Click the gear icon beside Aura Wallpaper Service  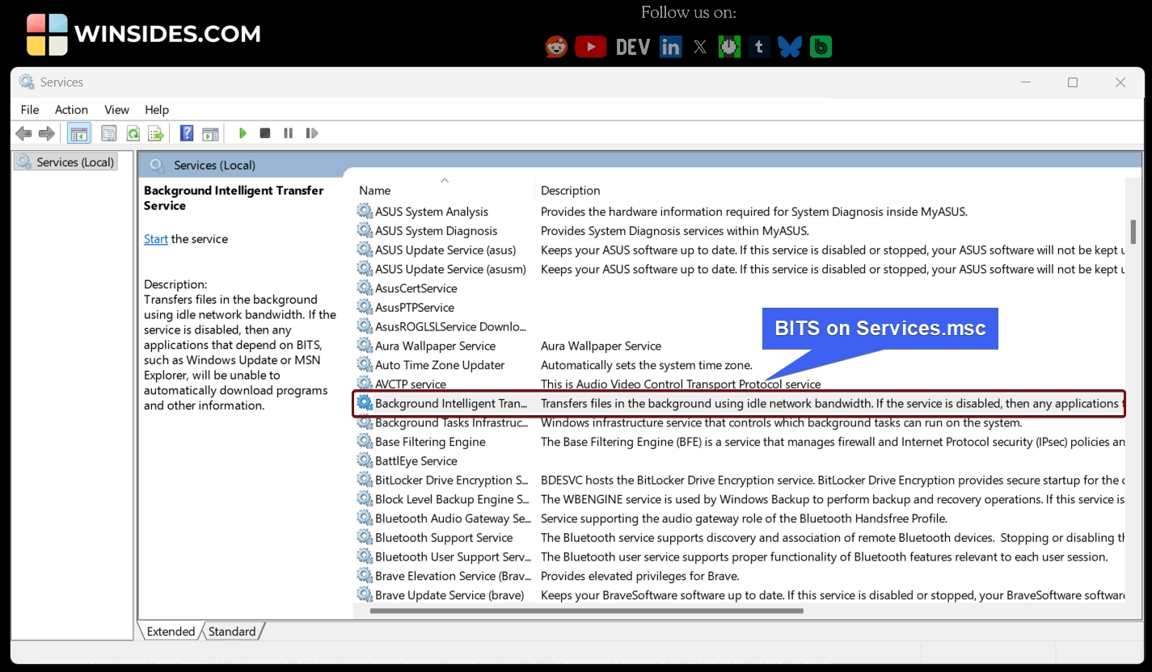point(365,346)
